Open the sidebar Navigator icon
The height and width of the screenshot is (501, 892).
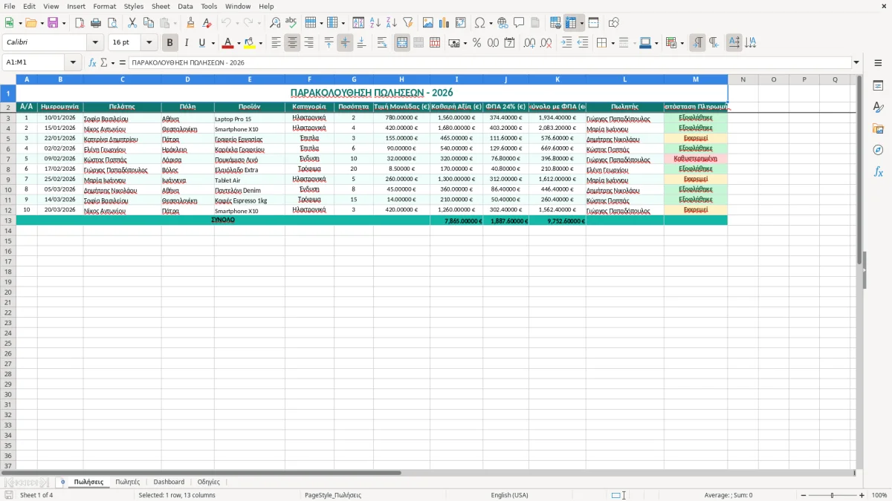coord(878,150)
